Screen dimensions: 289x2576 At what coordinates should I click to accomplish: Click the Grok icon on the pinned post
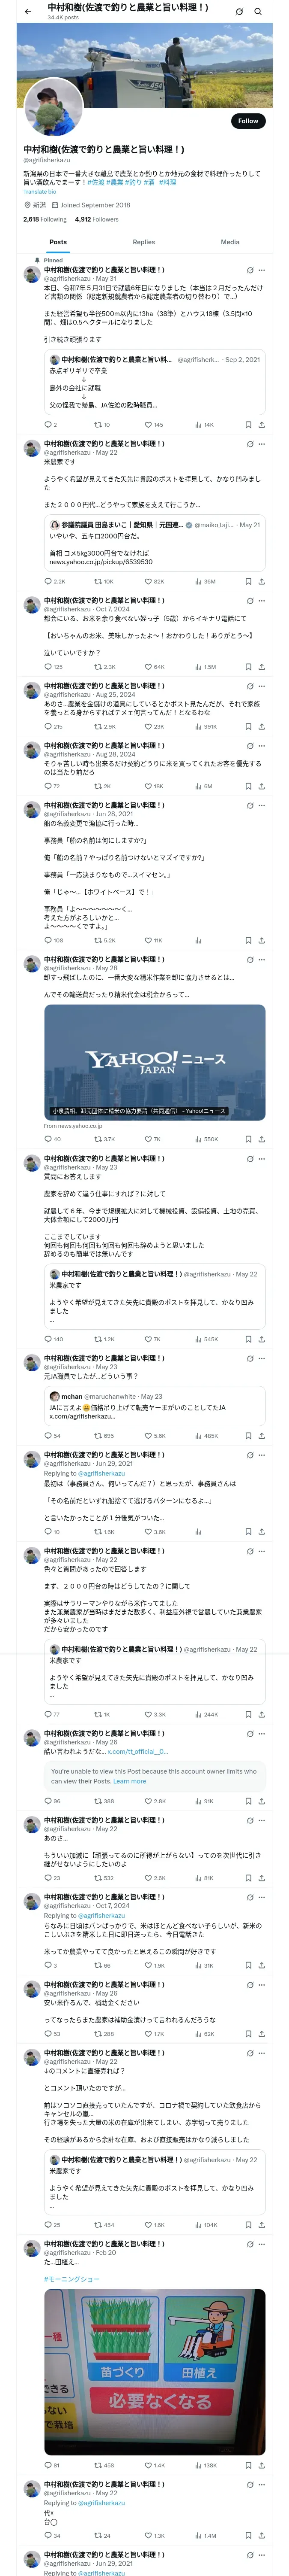(x=248, y=270)
